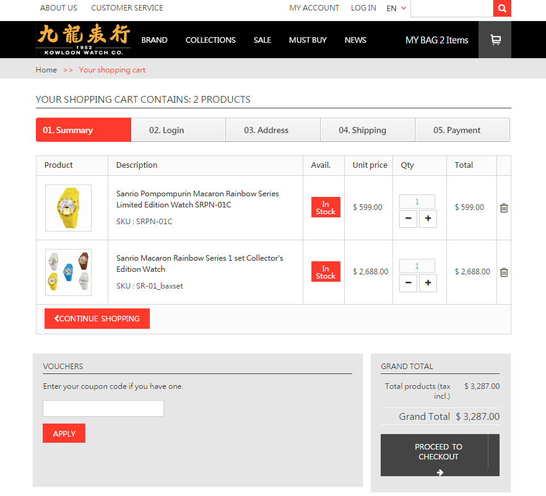Delete the SRPN-01C watch with trash icon
Screen dimensions: 546x496
504,208
